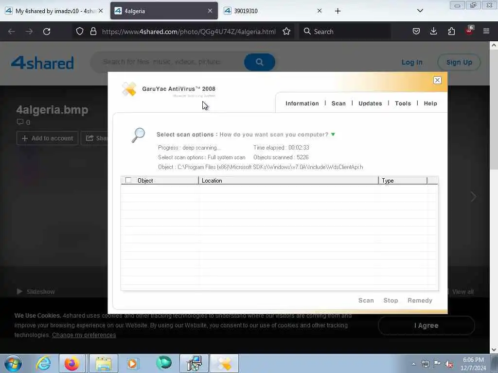
Task: Open the Windows Start menu
Action: coord(13,363)
